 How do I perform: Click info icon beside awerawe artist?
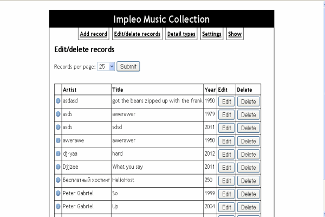pos(58,141)
